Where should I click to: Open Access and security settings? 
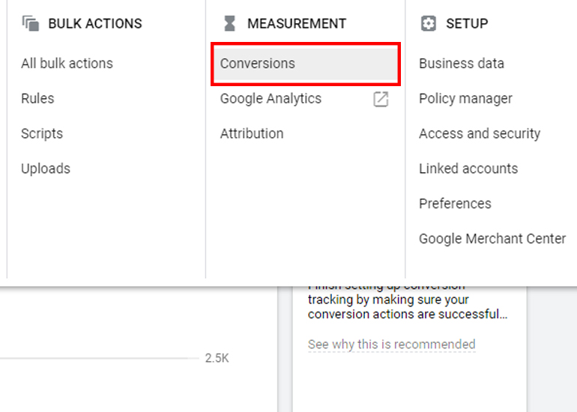(x=480, y=133)
